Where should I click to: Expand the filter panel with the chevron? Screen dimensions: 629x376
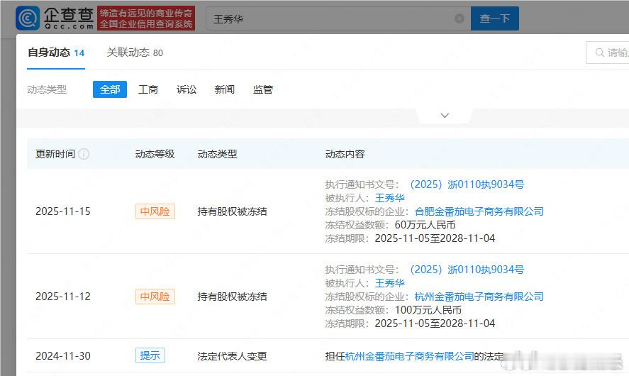pyautogui.click(x=445, y=116)
